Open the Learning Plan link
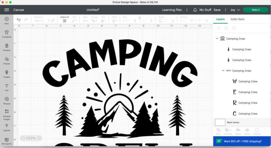Image resolution: width=271 pixels, height=148 pixels. [x=172, y=10]
